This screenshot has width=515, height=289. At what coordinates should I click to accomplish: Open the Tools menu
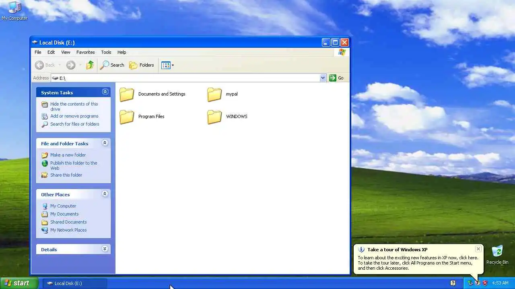pos(106,52)
